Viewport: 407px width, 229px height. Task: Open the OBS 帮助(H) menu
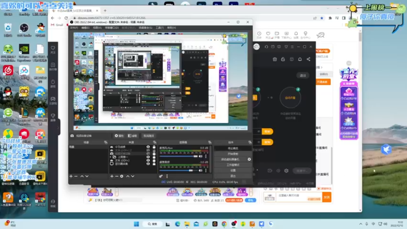click(171, 27)
